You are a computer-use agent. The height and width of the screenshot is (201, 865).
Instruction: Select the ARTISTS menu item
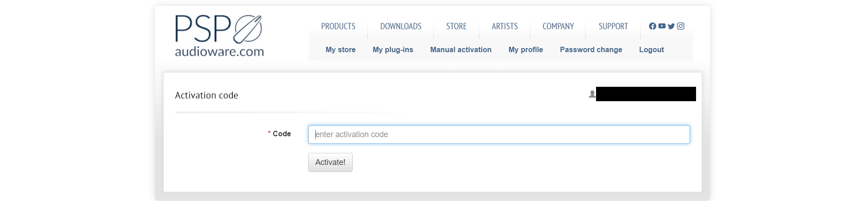pos(505,27)
